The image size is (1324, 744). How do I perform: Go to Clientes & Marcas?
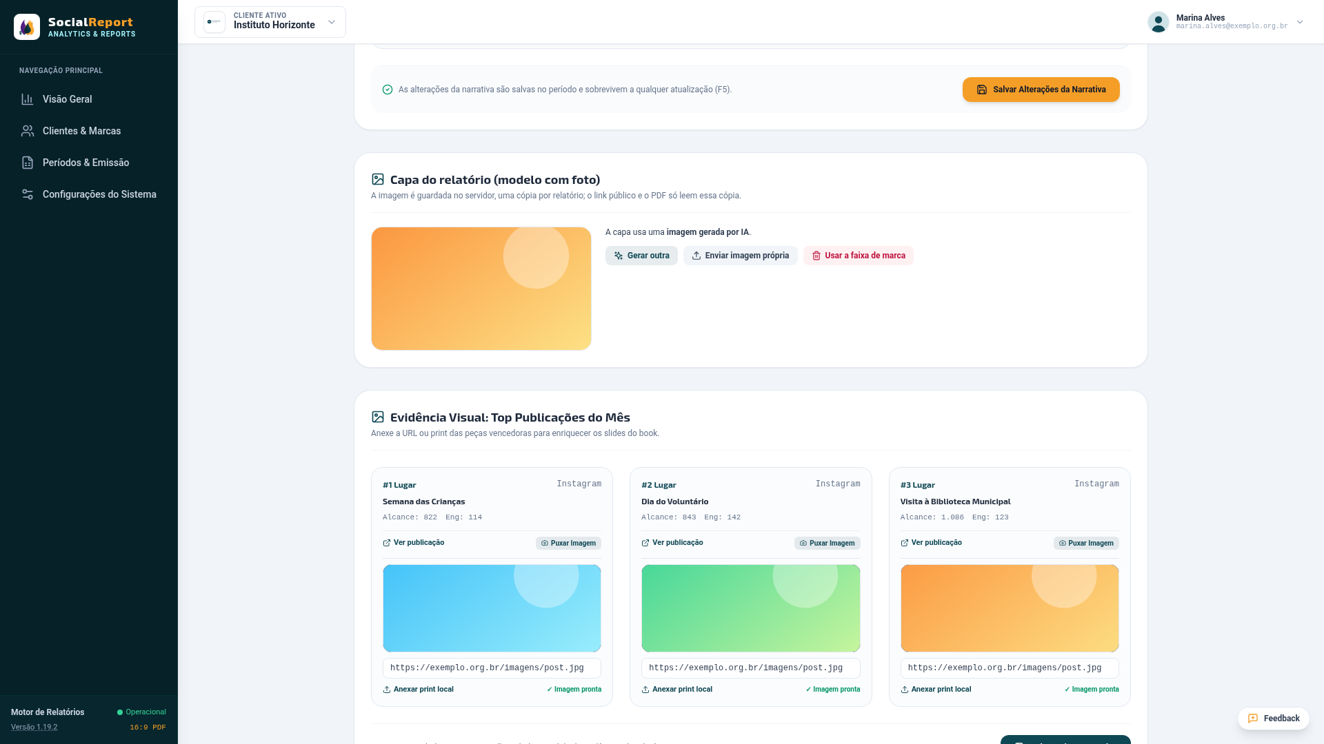coord(89,131)
